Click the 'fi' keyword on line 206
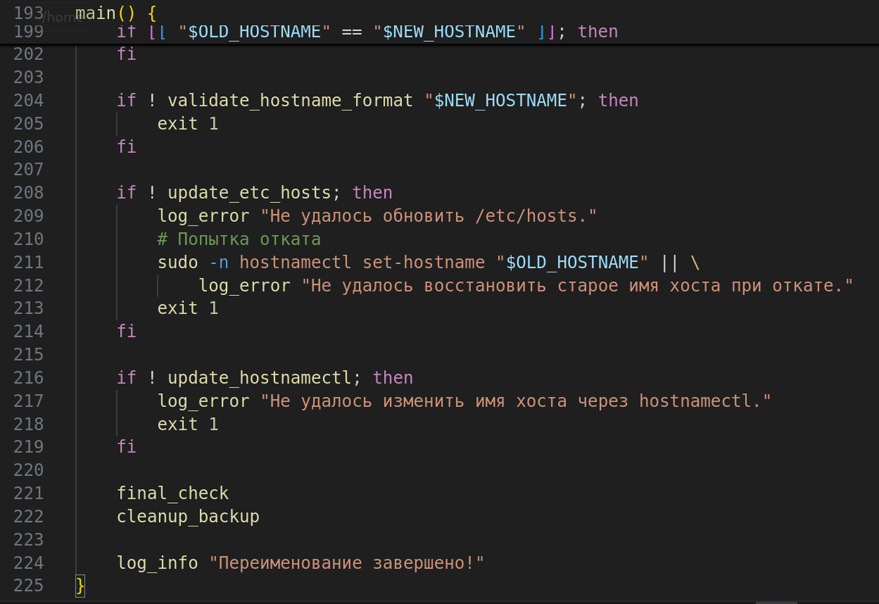 (126, 146)
